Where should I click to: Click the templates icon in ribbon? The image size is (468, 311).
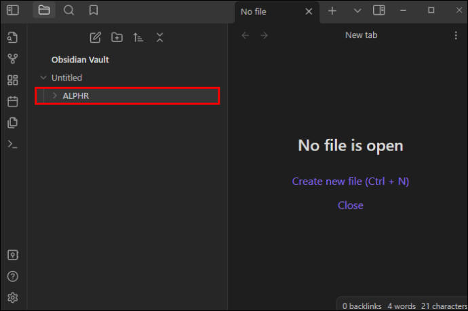coord(12,123)
